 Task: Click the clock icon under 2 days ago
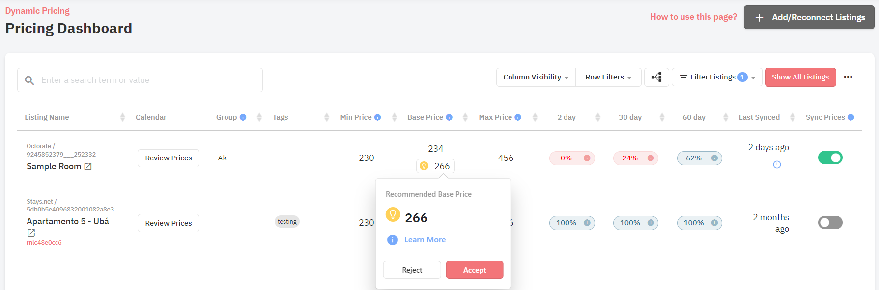[777, 165]
